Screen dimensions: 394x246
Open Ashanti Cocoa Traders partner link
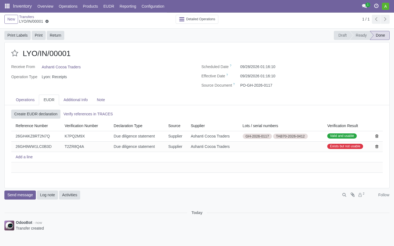(61, 67)
